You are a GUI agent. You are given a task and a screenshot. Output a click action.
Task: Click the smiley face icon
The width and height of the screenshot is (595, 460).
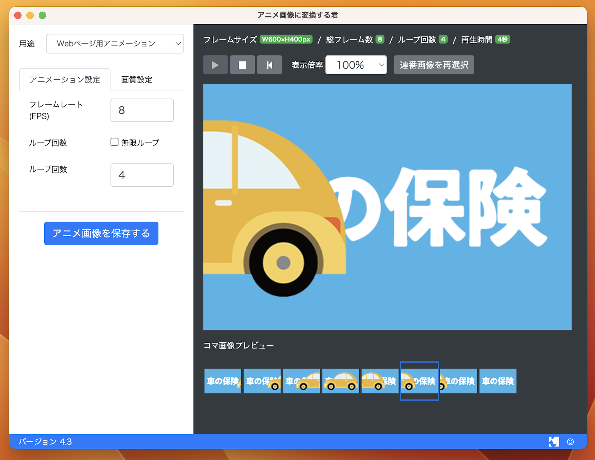pos(570,441)
